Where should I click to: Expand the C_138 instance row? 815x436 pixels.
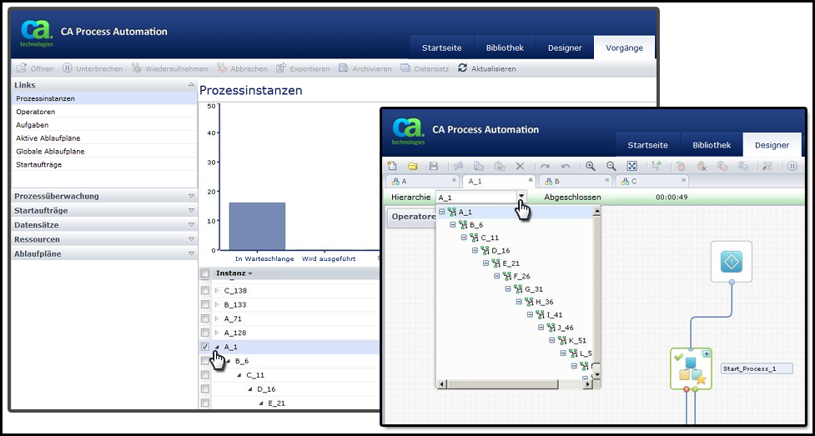point(217,290)
